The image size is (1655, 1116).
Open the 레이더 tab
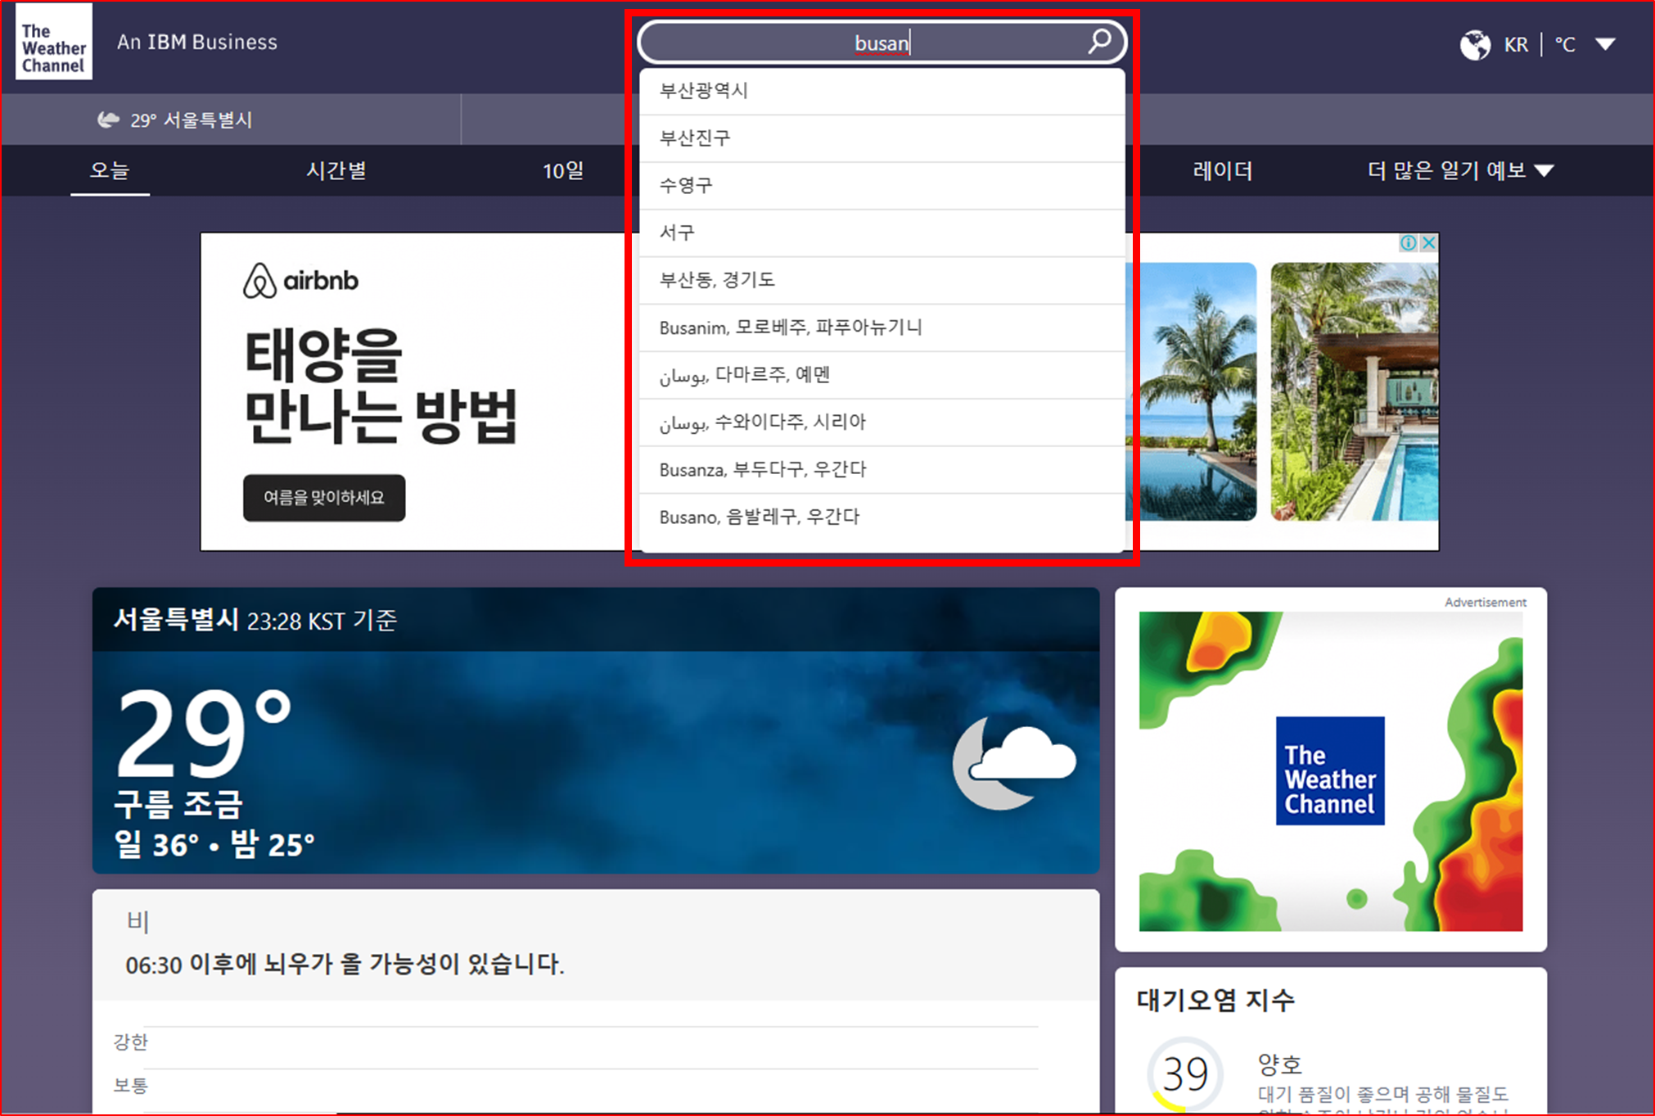pos(1222,171)
